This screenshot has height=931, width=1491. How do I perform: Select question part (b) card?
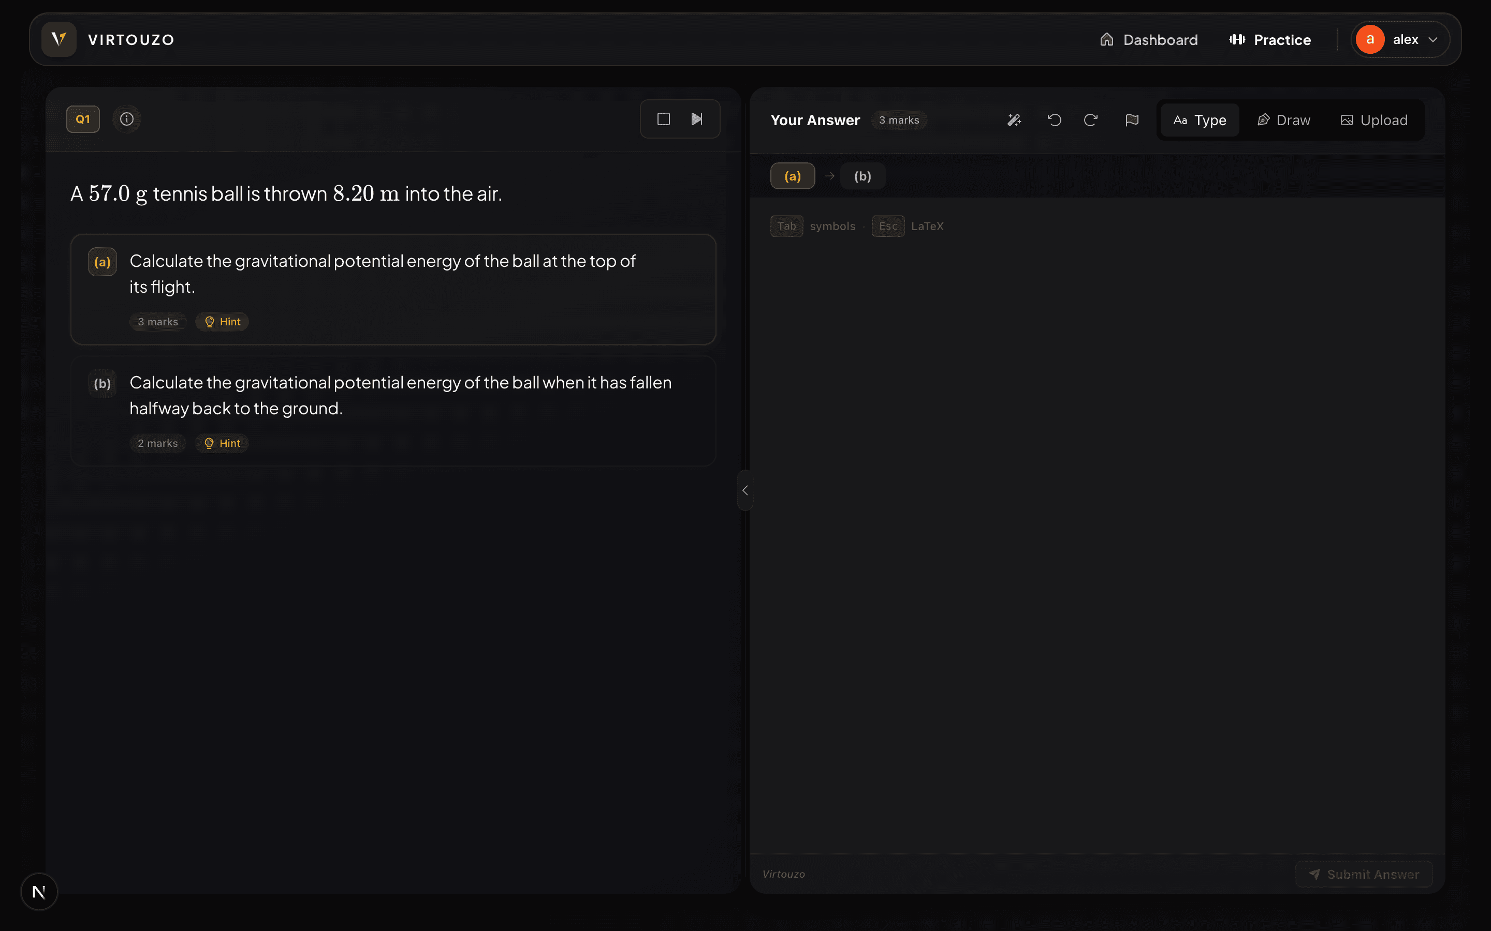tap(393, 411)
